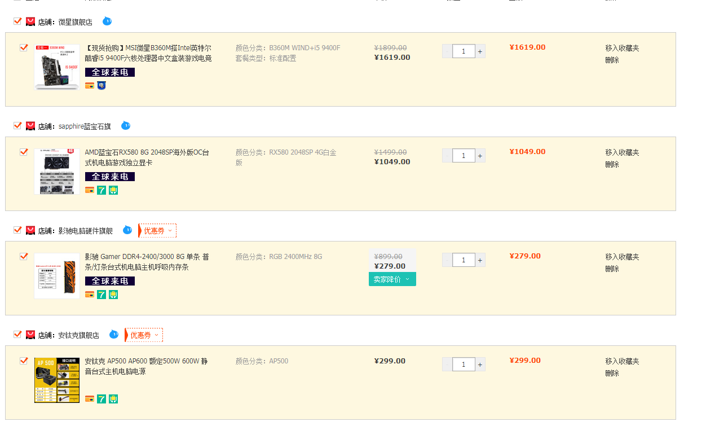Click the 影驰 Gamer memory thumbnail
The height and width of the screenshot is (439, 728).
57,276
